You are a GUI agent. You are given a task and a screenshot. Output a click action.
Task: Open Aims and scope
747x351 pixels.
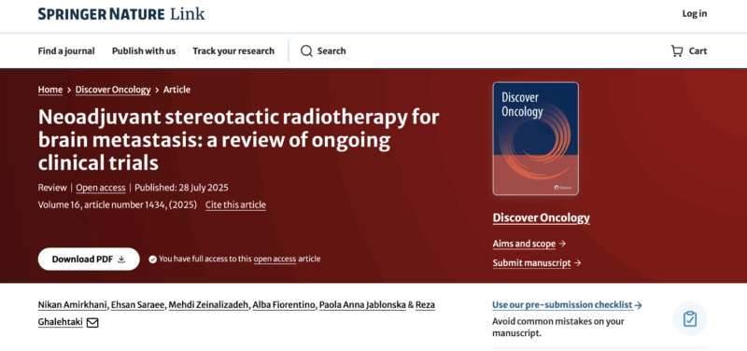tap(524, 244)
